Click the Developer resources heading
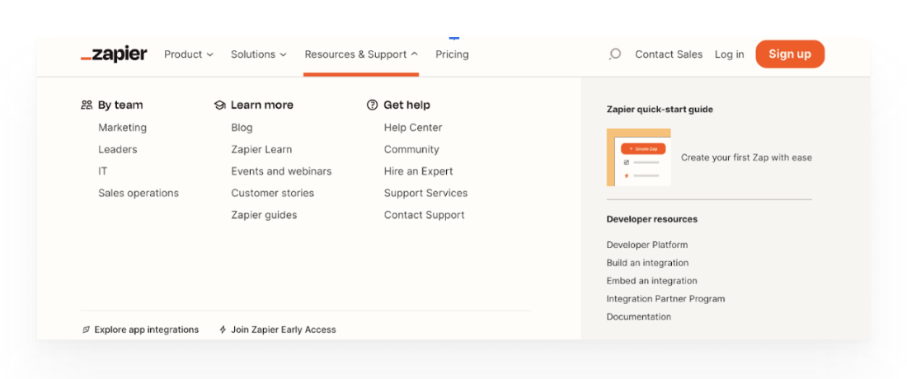The width and height of the screenshot is (907, 379). point(652,219)
